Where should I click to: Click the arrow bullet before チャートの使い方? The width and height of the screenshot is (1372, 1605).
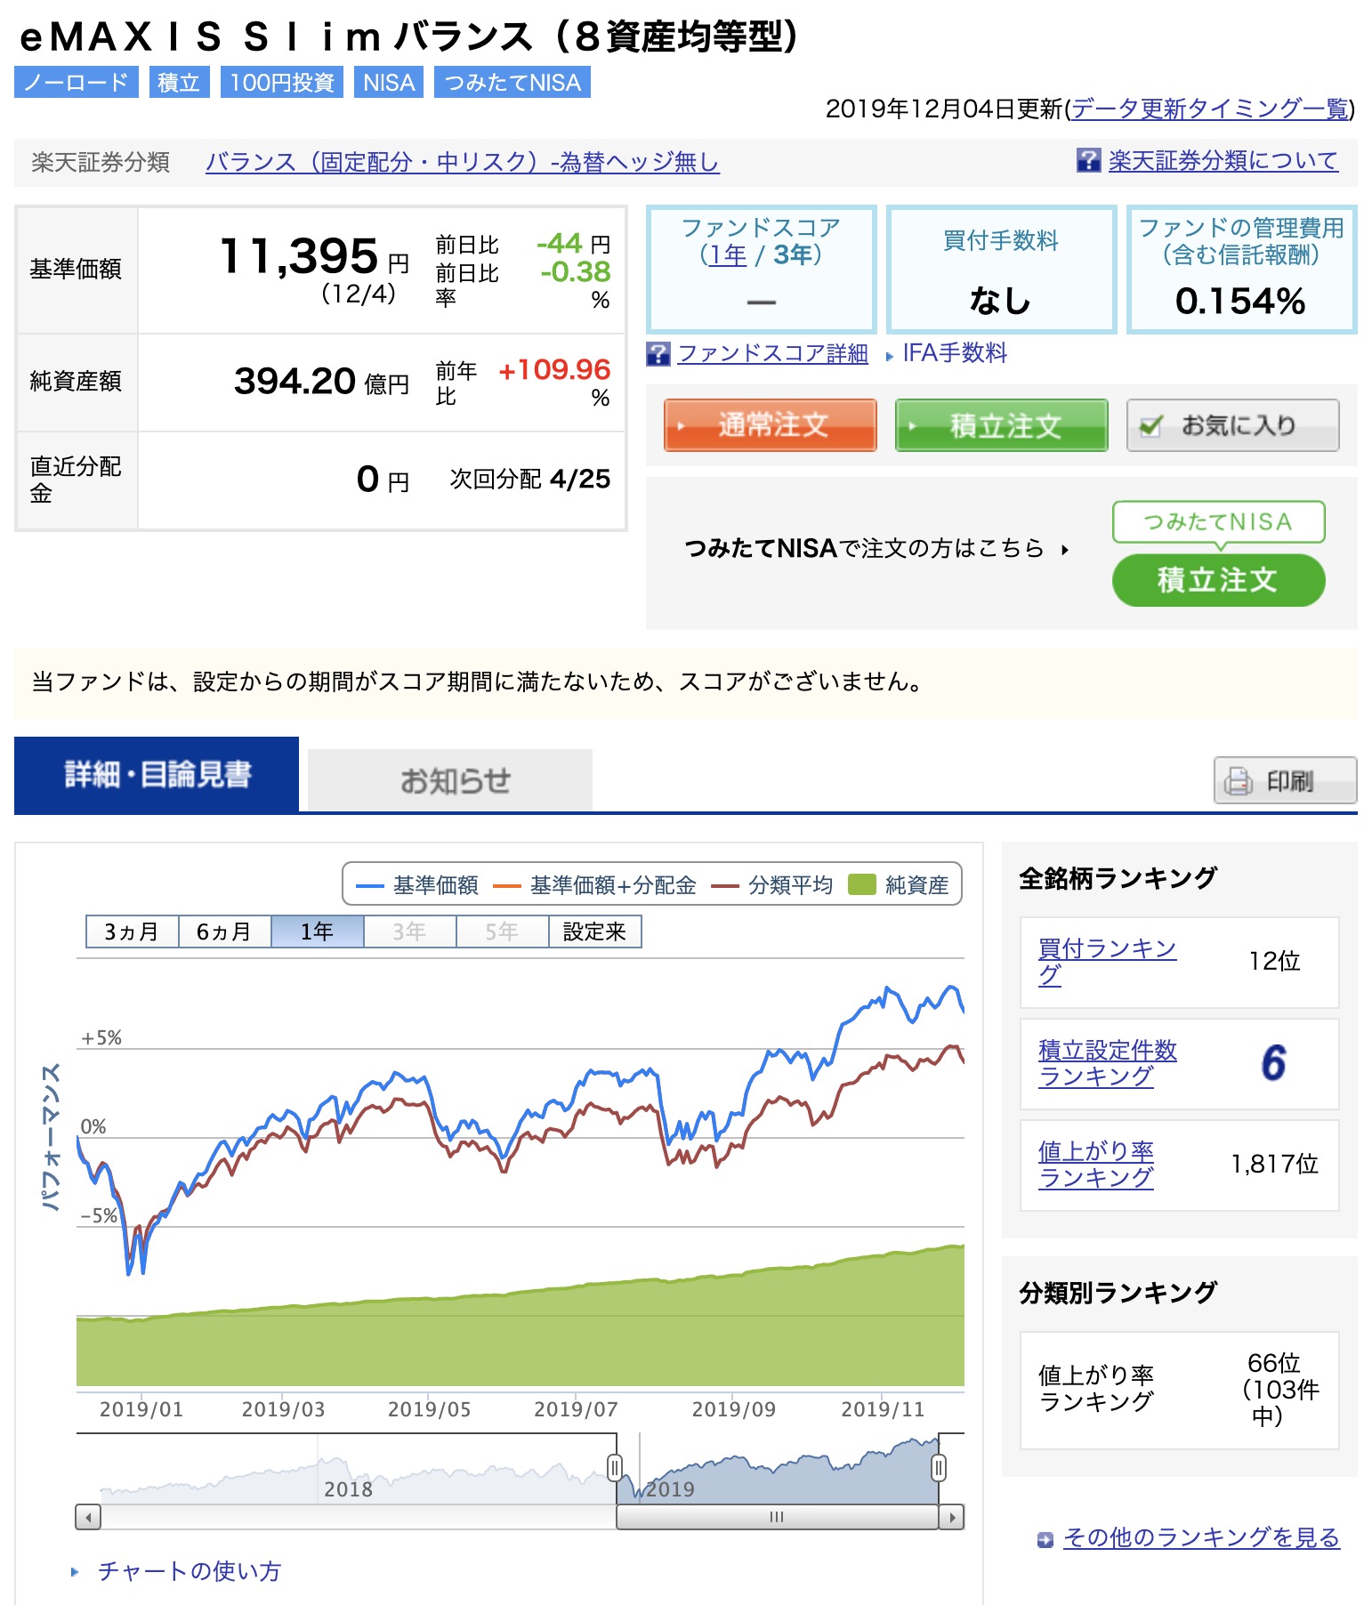click(x=75, y=1572)
